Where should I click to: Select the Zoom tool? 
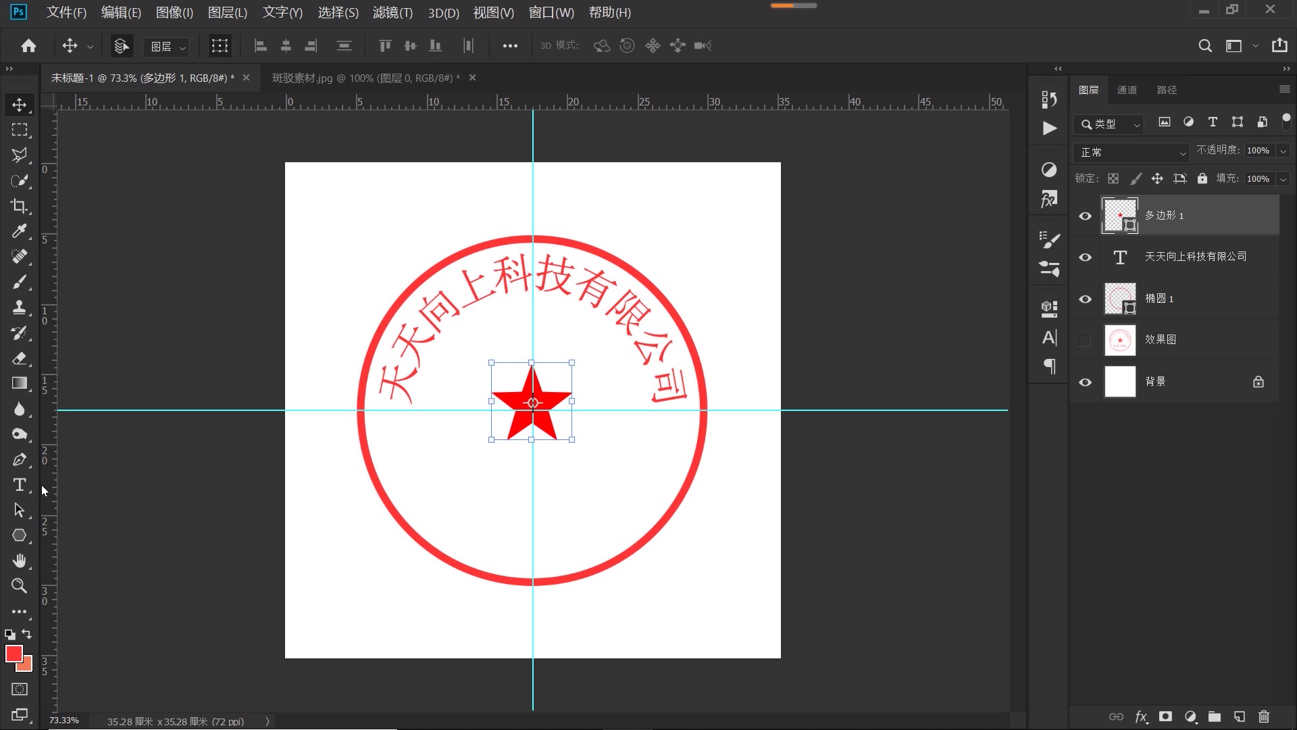(x=20, y=586)
